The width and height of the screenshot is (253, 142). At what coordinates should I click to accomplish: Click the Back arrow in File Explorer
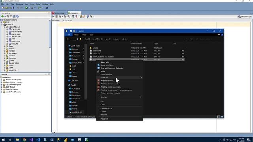click(68, 39)
